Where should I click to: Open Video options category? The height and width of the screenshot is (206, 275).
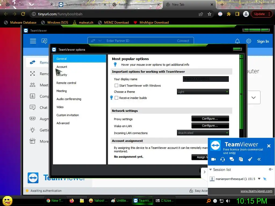79,107
